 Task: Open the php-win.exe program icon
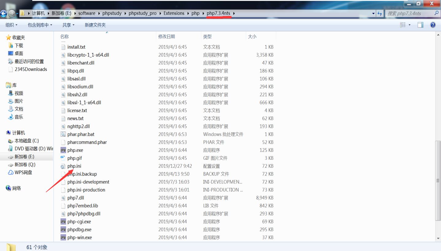63,237
